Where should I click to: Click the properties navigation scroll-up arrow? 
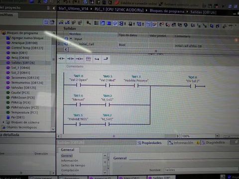[105, 156]
